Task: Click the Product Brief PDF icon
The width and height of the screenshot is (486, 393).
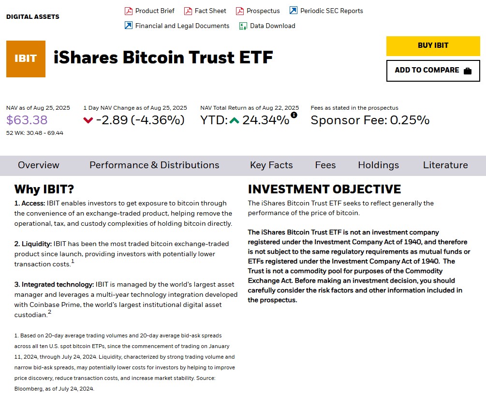Action: click(129, 11)
